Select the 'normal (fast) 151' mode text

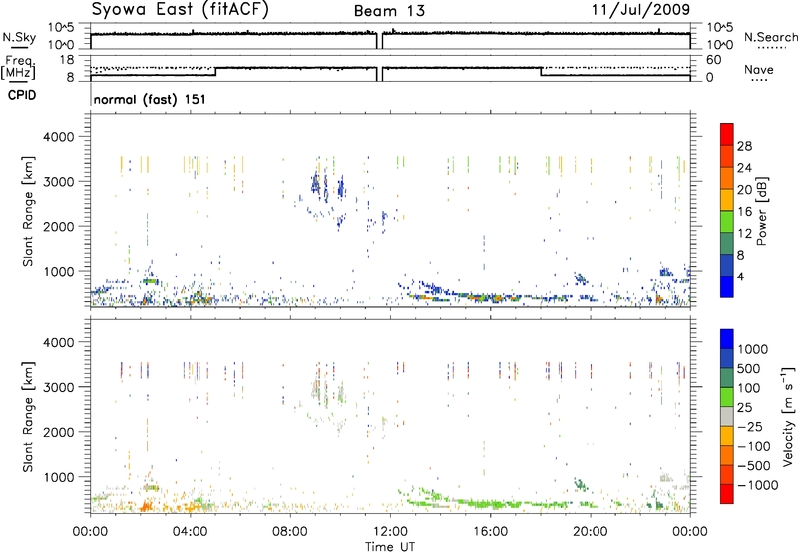click(151, 99)
